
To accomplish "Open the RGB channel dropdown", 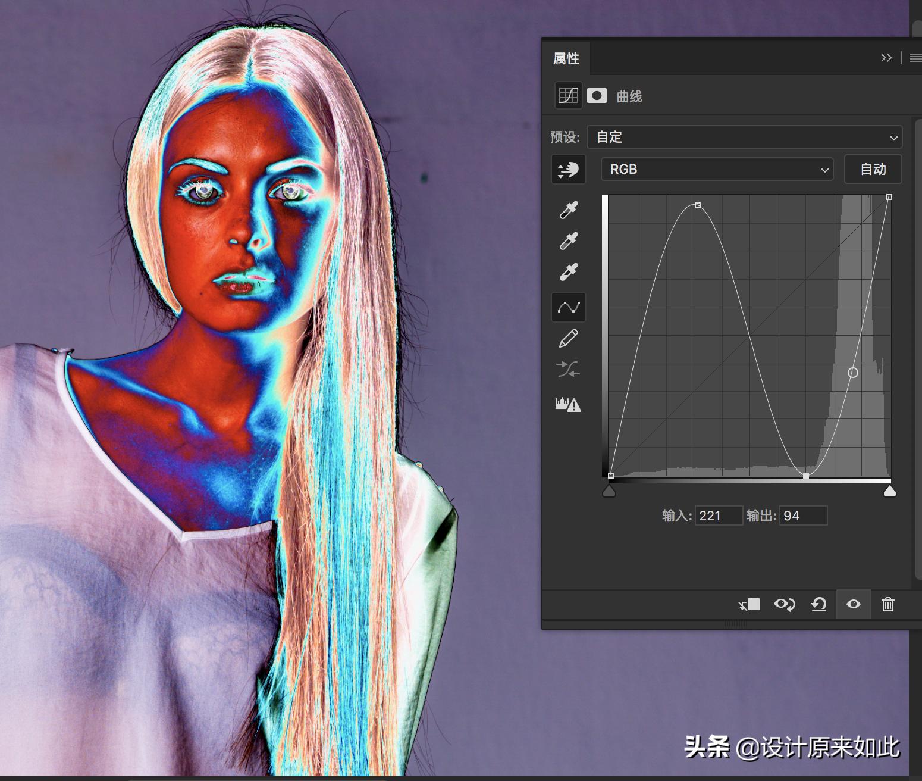I will [x=716, y=169].
